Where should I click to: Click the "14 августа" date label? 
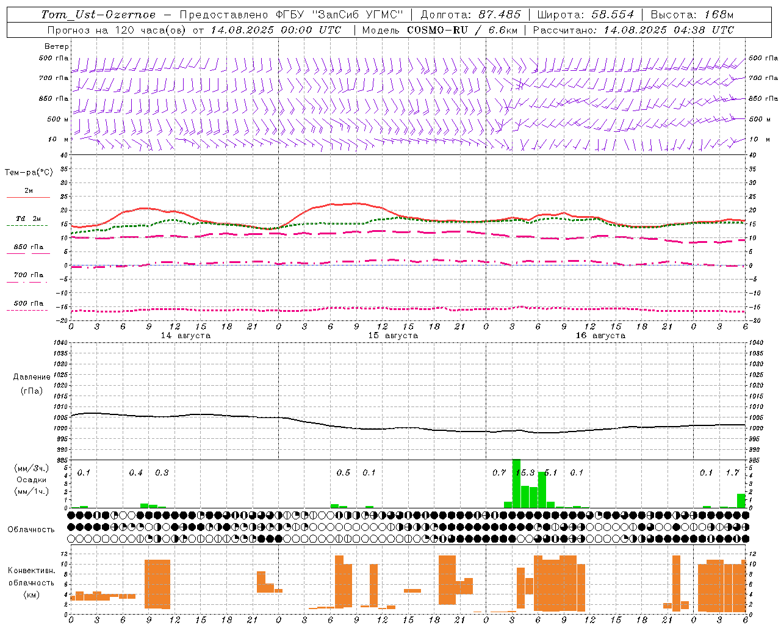point(185,336)
